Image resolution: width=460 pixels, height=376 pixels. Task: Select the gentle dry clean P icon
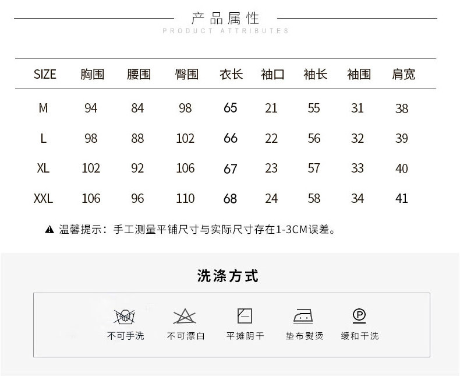point(359,316)
